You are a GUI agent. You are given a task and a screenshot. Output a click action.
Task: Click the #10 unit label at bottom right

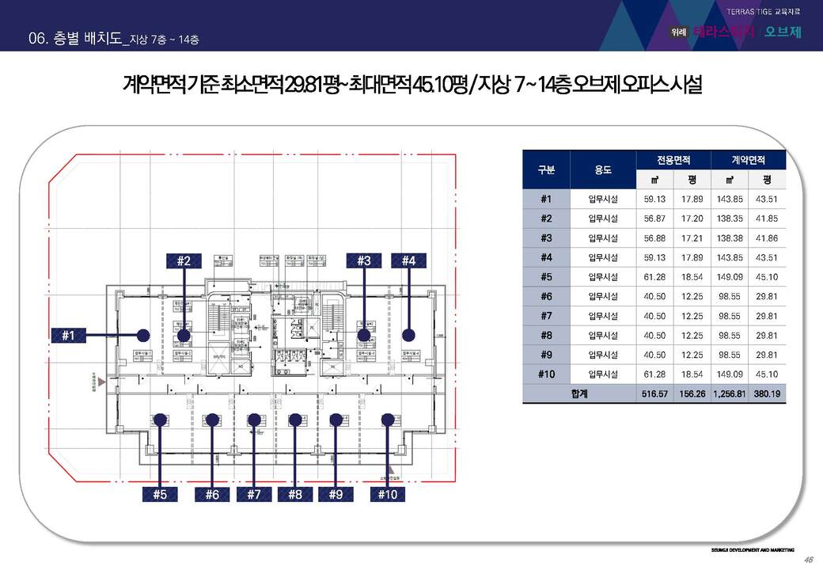[387, 494]
